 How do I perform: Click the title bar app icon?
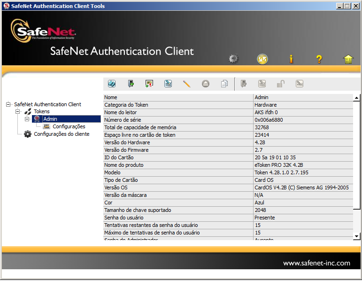pos(7,6)
